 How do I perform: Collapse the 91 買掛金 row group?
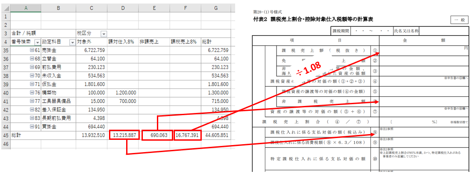[31, 126]
